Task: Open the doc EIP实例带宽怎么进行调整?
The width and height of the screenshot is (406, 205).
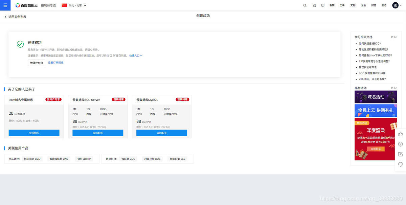Action: tap(374, 61)
